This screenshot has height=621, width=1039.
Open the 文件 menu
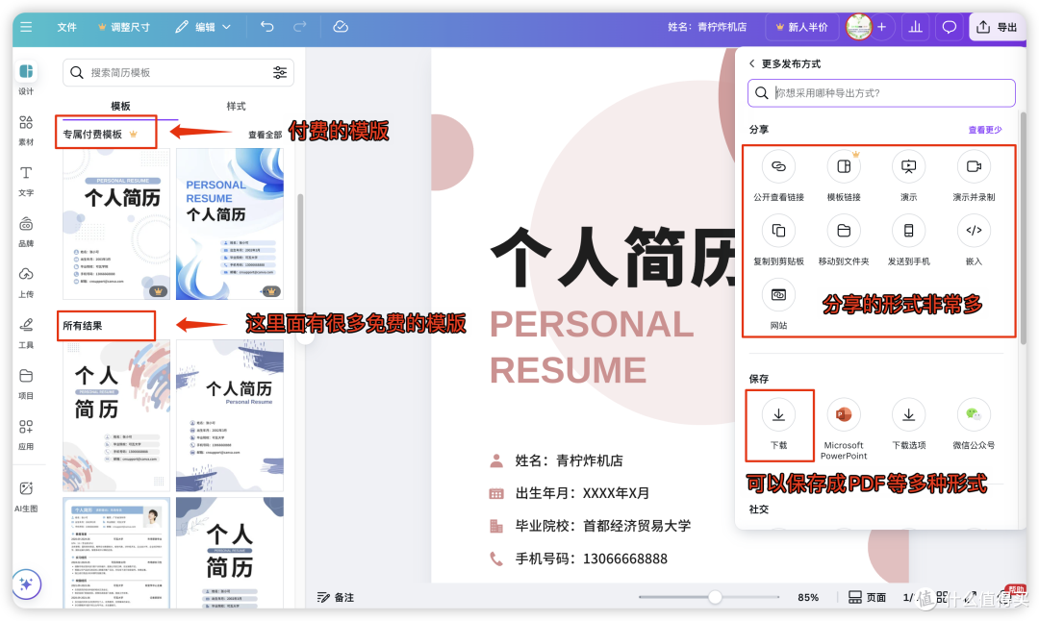pyautogui.click(x=67, y=27)
